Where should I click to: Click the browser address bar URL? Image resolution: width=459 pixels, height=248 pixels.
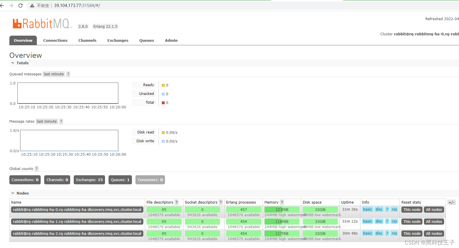tap(77, 6)
